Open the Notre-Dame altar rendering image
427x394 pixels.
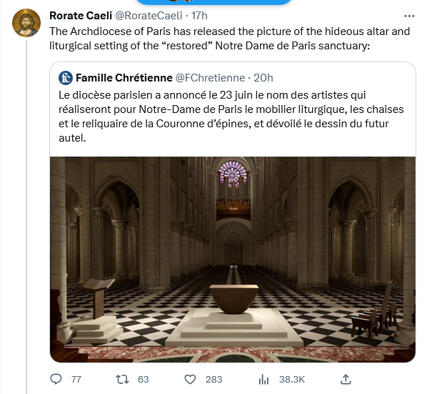click(x=233, y=260)
